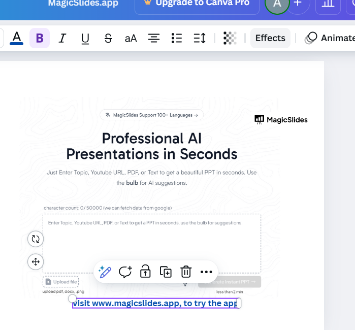The height and width of the screenshot is (330, 355).
Task: Select the visit www.magicslides.app text box
Action: pos(156,303)
